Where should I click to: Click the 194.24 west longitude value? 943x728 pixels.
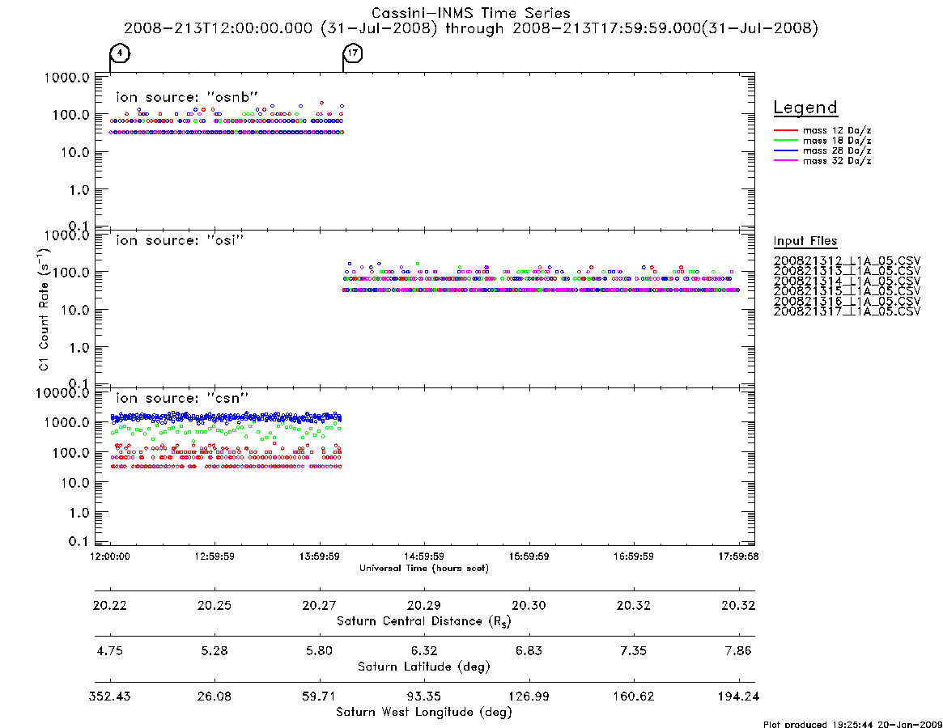point(738,696)
